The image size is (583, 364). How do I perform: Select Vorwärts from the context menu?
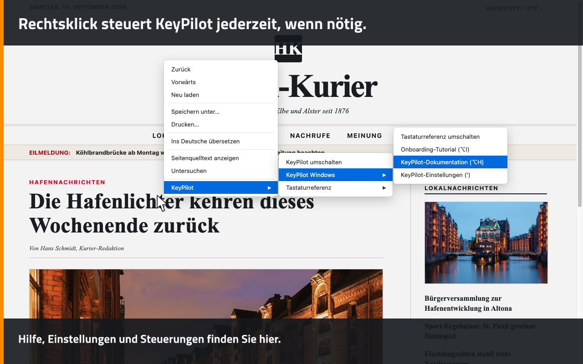(221, 82)
